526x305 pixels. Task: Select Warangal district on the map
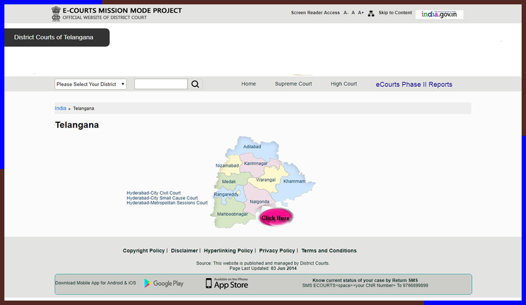coord(266,180)
